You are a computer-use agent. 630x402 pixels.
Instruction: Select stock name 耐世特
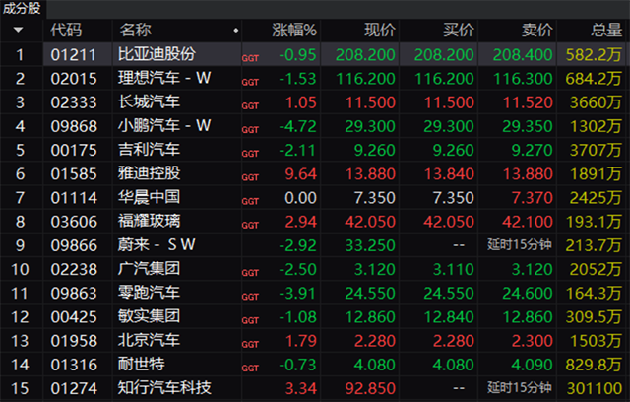pos(141,364)
